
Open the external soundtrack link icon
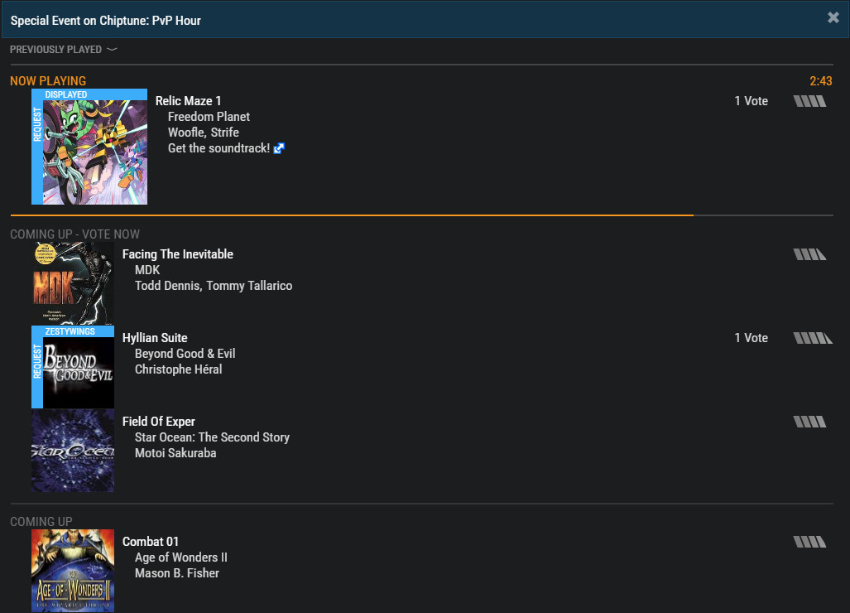(279, 148)
